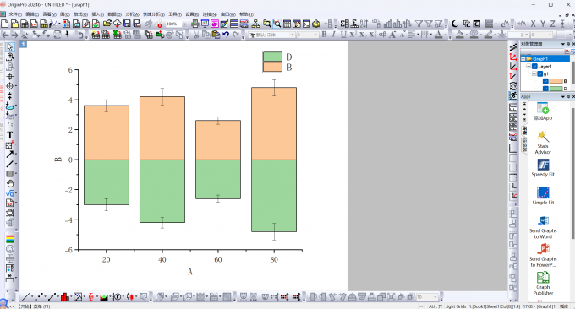Click the Print icon in toolbar
Image resolution: width=575 pixels, height=309 pixels.
point(195,24)
